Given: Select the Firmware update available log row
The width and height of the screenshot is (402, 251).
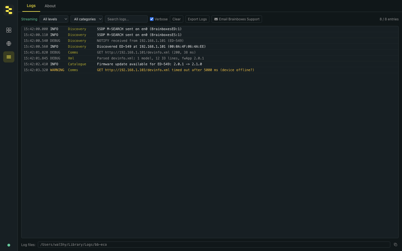Looking at the screenshot, I should (x=210, y=64).
